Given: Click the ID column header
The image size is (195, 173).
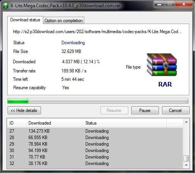Looking at the screenshot, I should pos(17,123).
